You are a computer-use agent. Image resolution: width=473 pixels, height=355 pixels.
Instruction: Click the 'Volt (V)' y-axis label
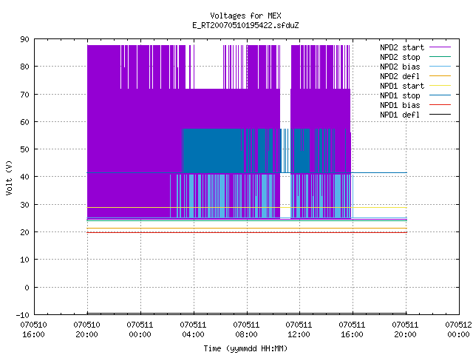(9, 177)
